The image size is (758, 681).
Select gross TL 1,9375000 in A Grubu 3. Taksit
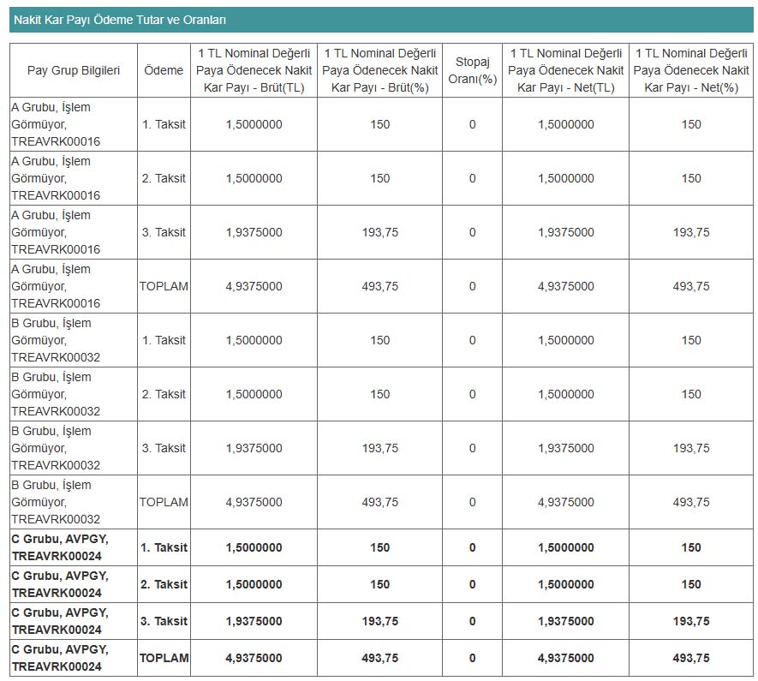pyautogui.click(x=254, y=232)
